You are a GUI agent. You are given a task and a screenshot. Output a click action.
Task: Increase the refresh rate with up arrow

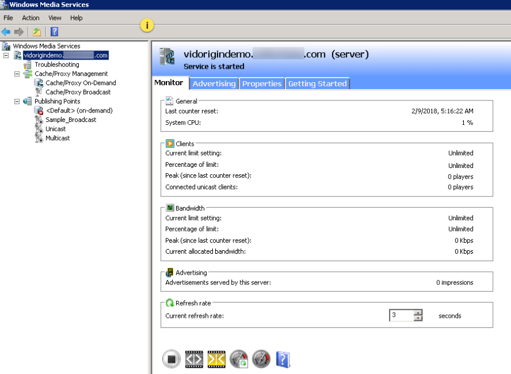[x=418, y=313]
